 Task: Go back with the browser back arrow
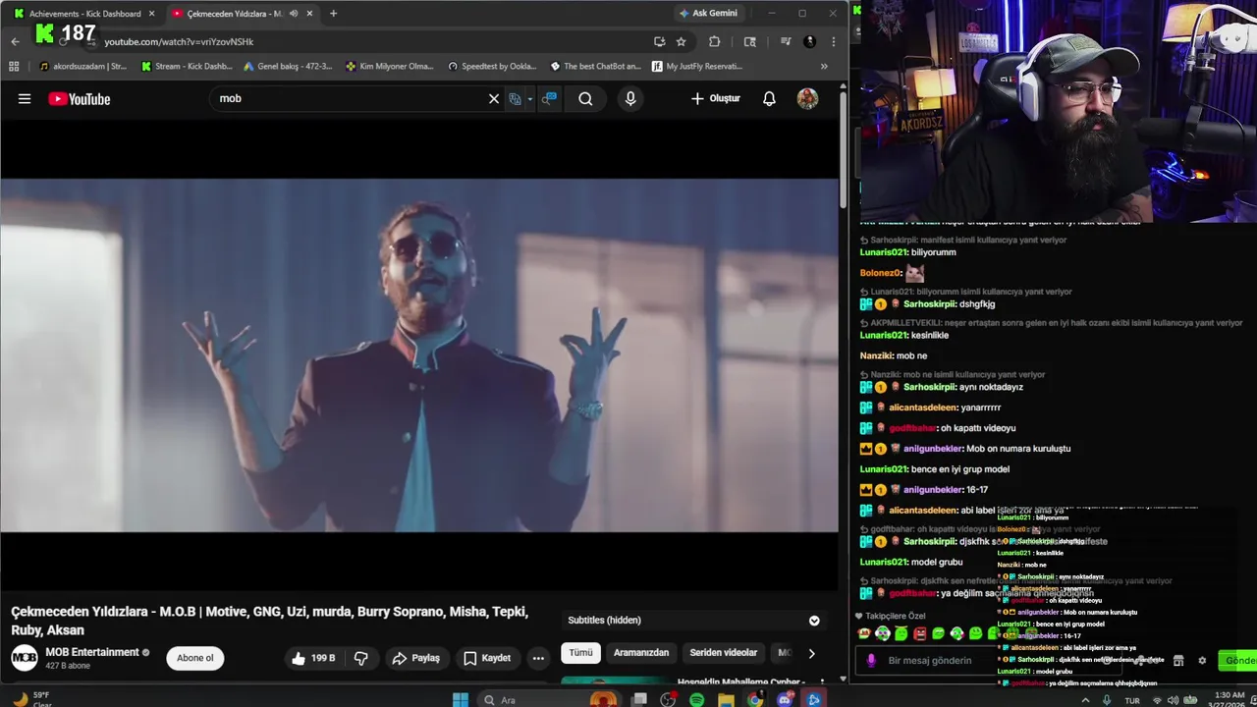click(x=15, y=41)
